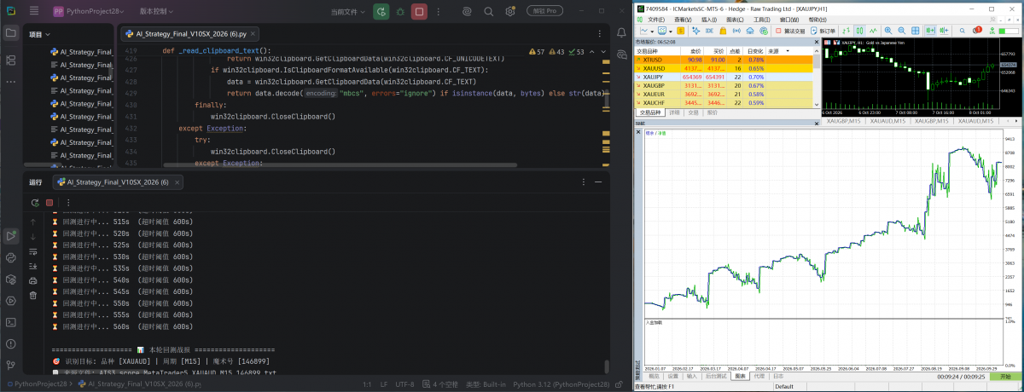Open PyCharm notifications bell
This screenshot has height=392, width=1024.
pos(622,33)
